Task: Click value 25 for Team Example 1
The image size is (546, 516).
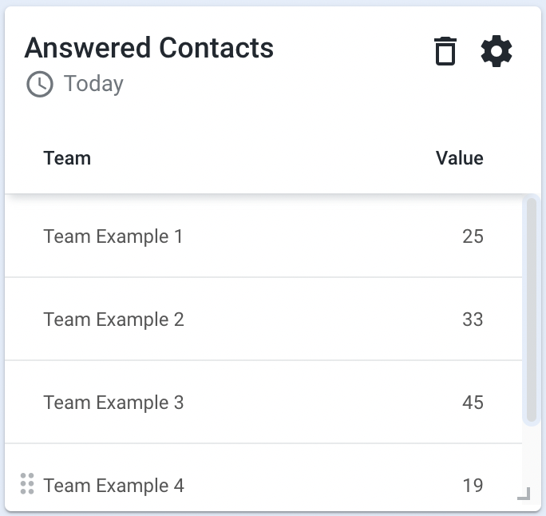Action: (x=473, y=236)
